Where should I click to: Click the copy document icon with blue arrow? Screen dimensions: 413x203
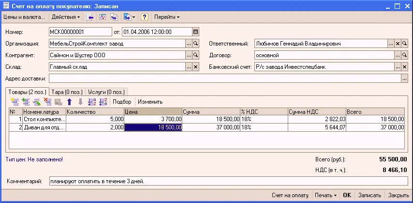(114, 17)
